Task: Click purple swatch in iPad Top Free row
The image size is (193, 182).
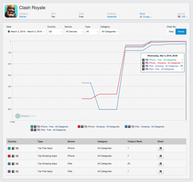Action: [x=9, y=171]
